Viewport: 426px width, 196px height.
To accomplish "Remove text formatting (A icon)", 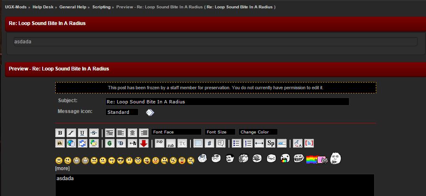I will pyautogui.click(x=298, y=143).
